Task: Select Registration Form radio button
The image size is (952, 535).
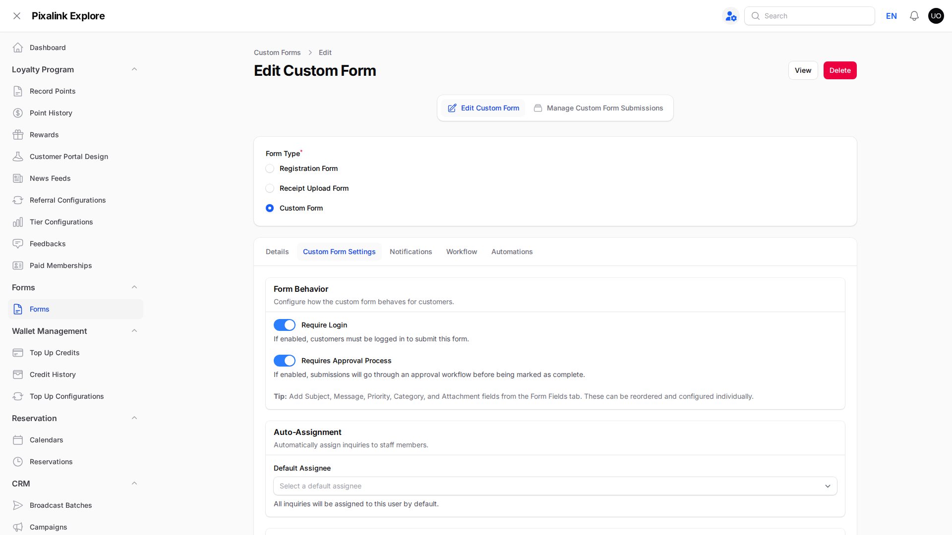Action: (x=270, y=168)
